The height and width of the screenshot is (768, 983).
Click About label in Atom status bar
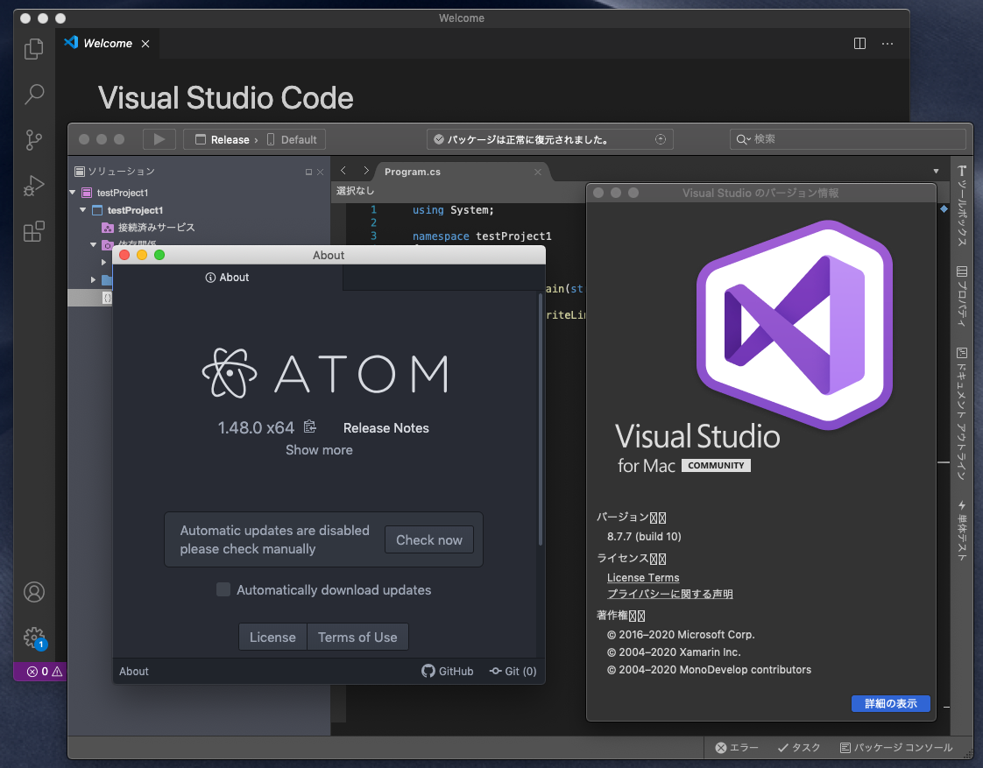tap(134, 672)
